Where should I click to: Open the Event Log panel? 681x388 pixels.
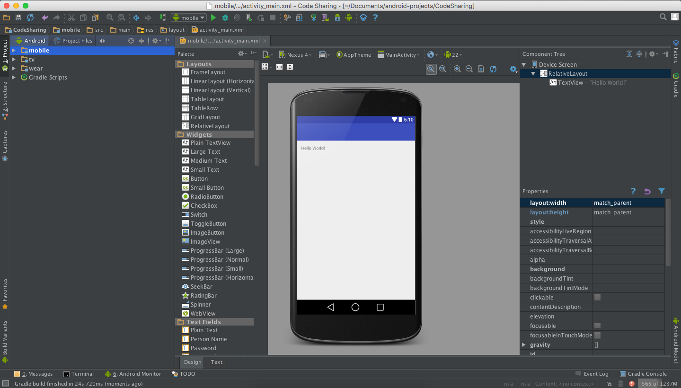point(592,374)
